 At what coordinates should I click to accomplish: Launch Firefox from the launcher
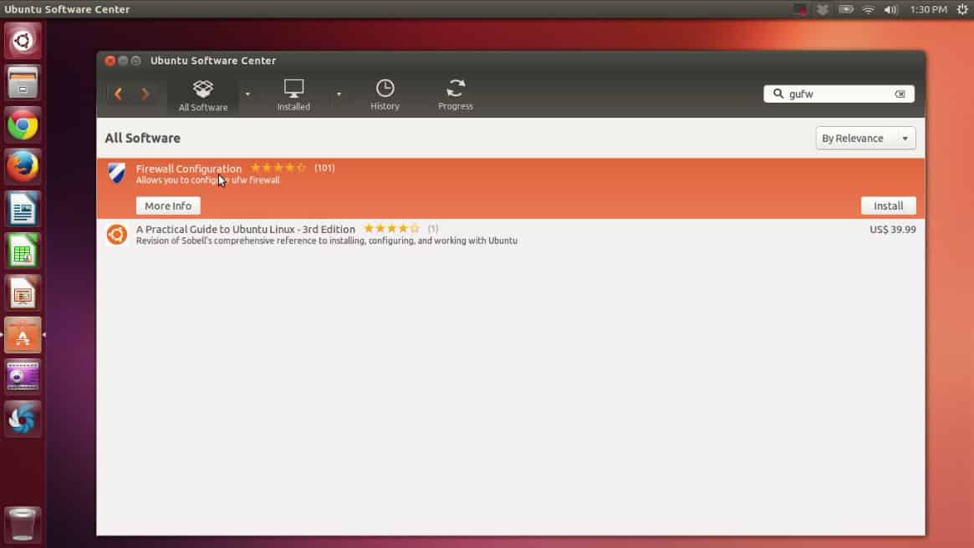point(23,166)
